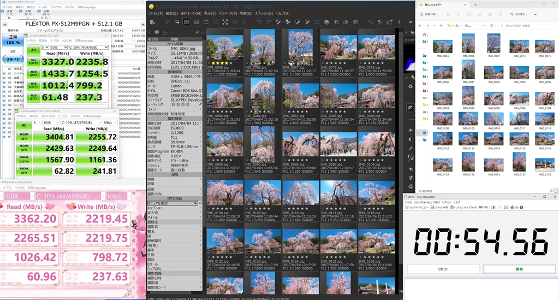Click the SILKYPIX side gear settings icon
The image size is (559, 300).
[x=411, y=86]
